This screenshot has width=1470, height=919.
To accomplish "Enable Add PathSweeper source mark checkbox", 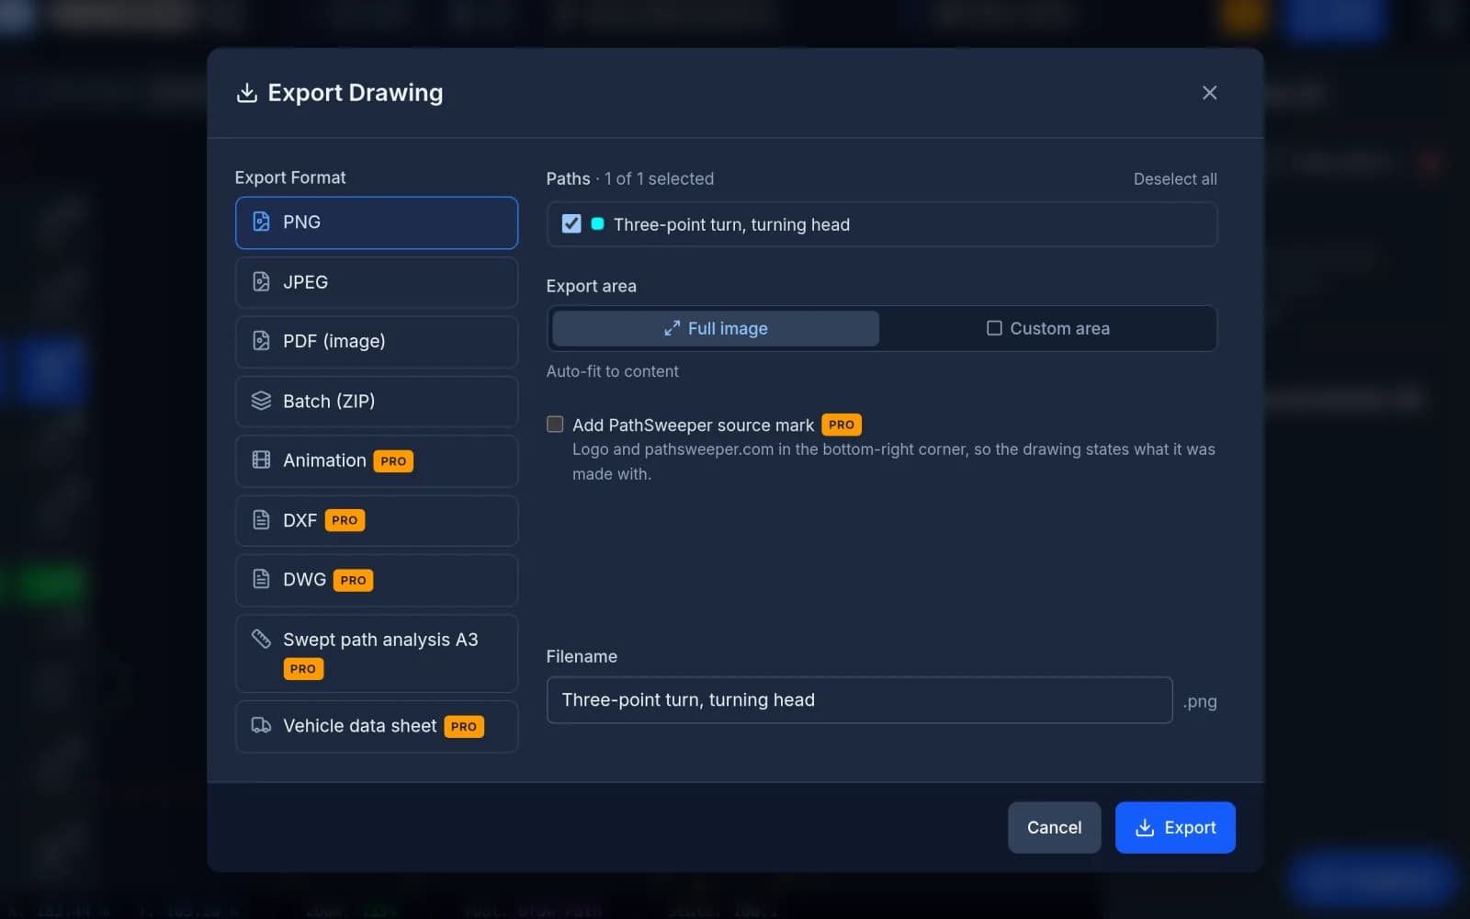I will [555, 424].
